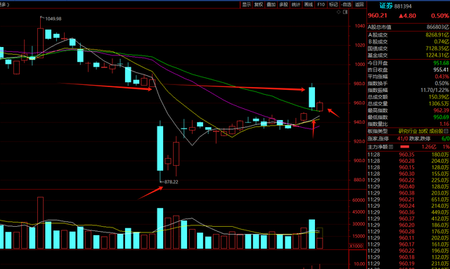Click the 1049.98 high price marker

(x=53, y=19)
